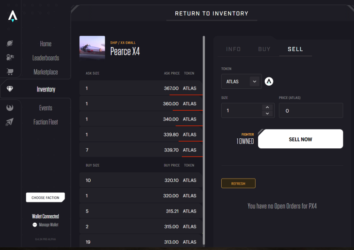Open the events phoenix icon
Image resolution: width=354 pixels, height=250 pixels.
[10, 108]
